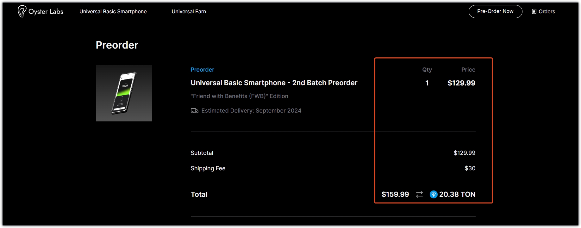Viewport: 581px width, 228px height.
Task: Click the $30 shipping fee amount
Action: click(470, 168)
